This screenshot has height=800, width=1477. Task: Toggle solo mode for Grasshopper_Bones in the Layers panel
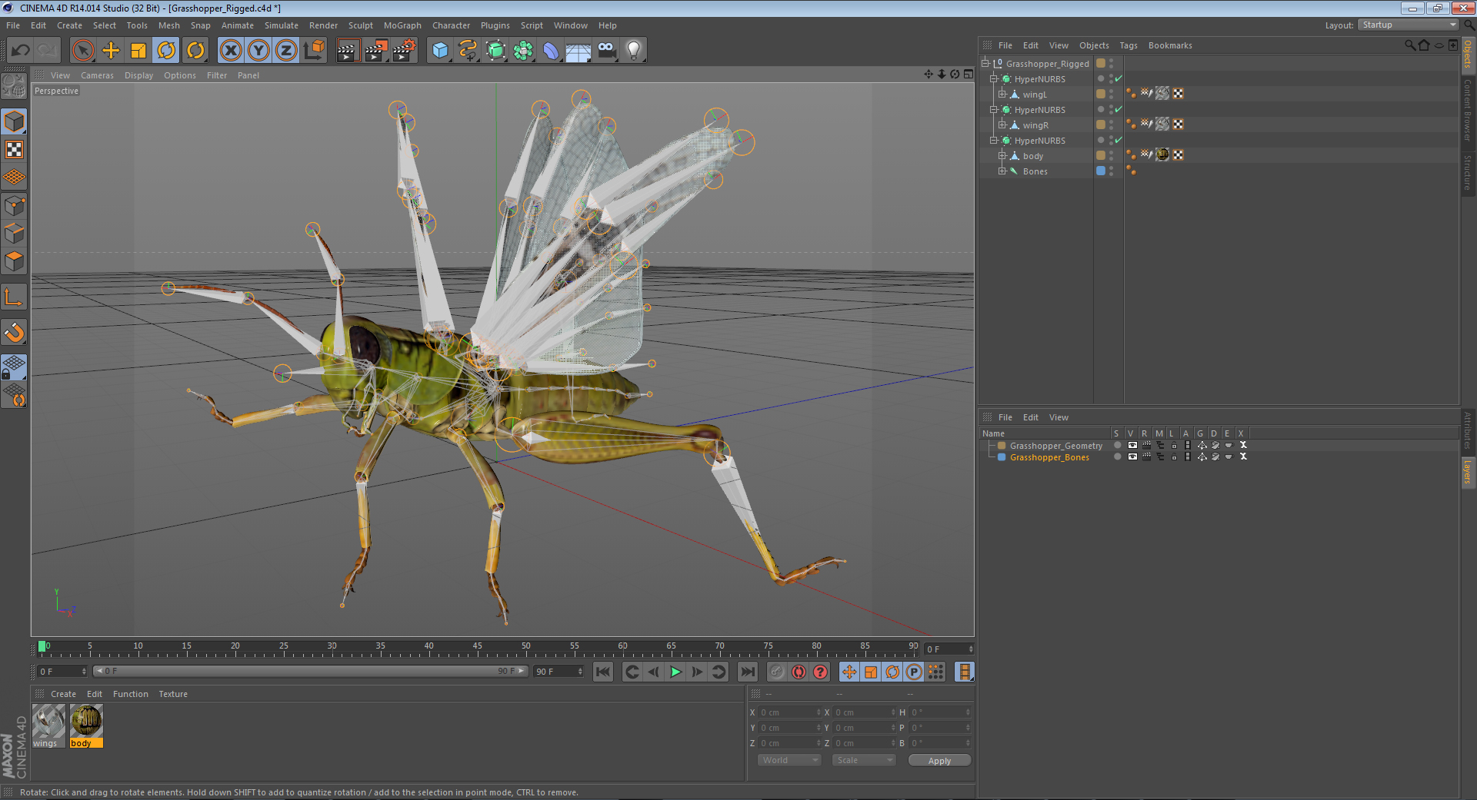pyautogui.click(x=1116, y=456)
